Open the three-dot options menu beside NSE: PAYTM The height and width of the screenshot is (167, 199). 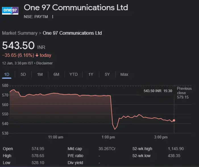(x=52, y=17)
